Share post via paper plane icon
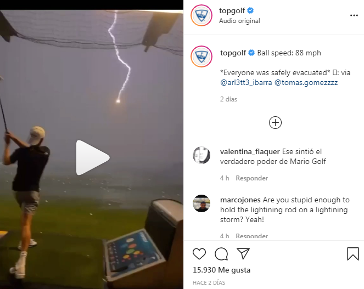The width and height of the screenshot is (364, 289). pos(243,253)
